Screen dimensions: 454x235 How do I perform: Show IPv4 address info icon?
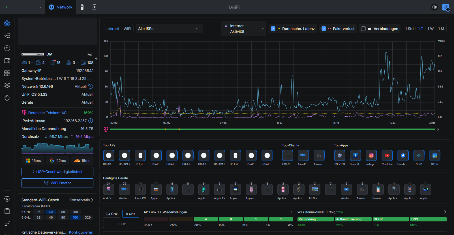pos(91,121)
